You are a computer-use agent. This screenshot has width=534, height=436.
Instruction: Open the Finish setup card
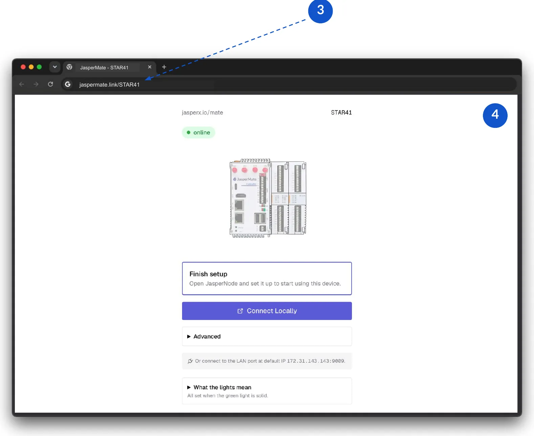267,278
